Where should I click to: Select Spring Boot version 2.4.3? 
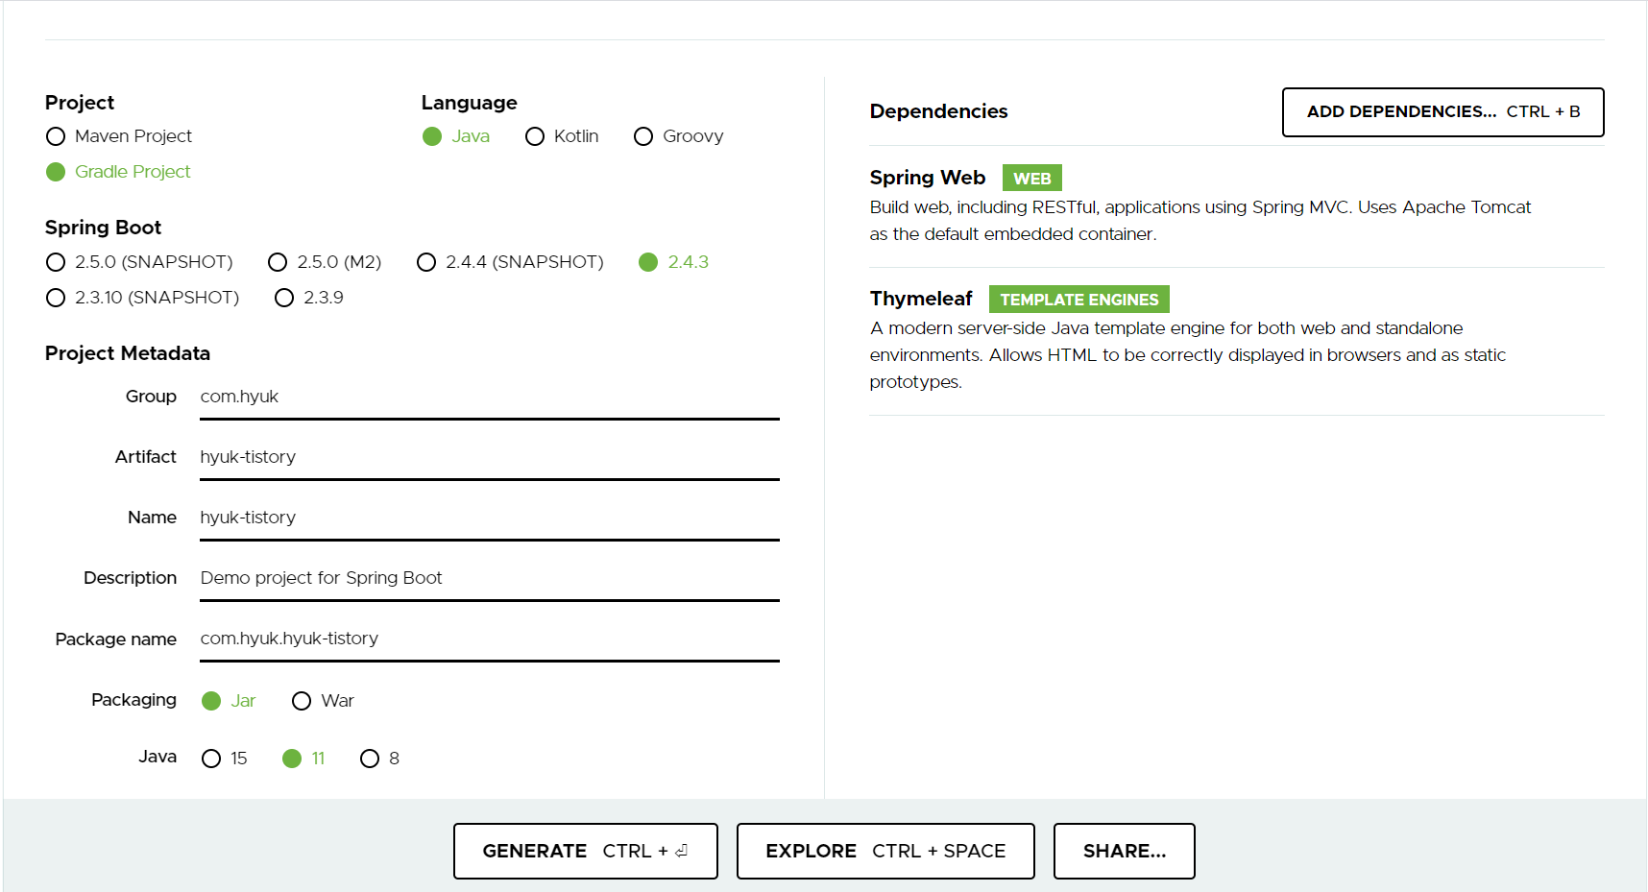(x=673, y=262)
